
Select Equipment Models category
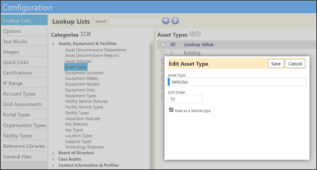coord(82,84)
